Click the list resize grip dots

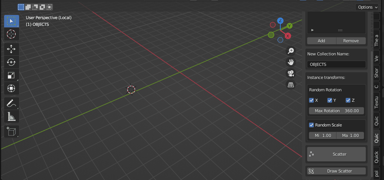tap(340, 30)
